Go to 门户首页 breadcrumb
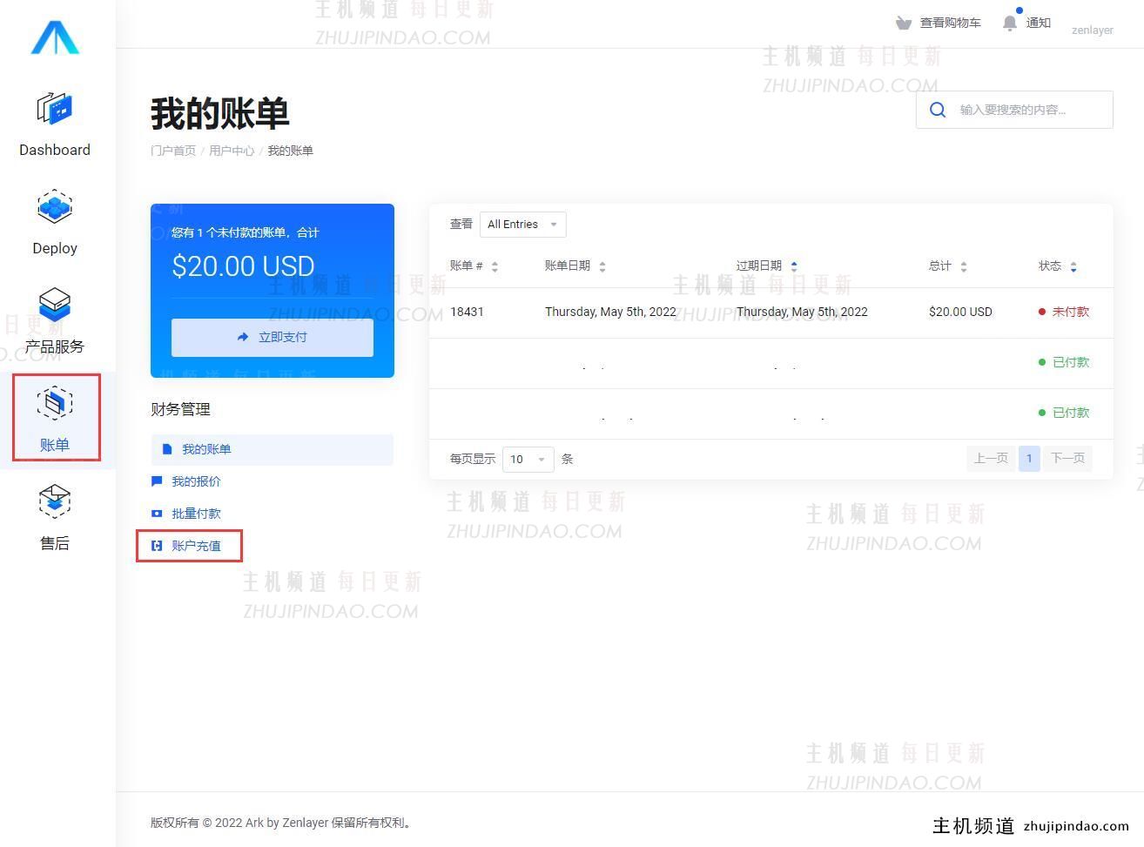The height and width of the screenshot is (847, 1144). pyautogui.click(x=173, y=151)
